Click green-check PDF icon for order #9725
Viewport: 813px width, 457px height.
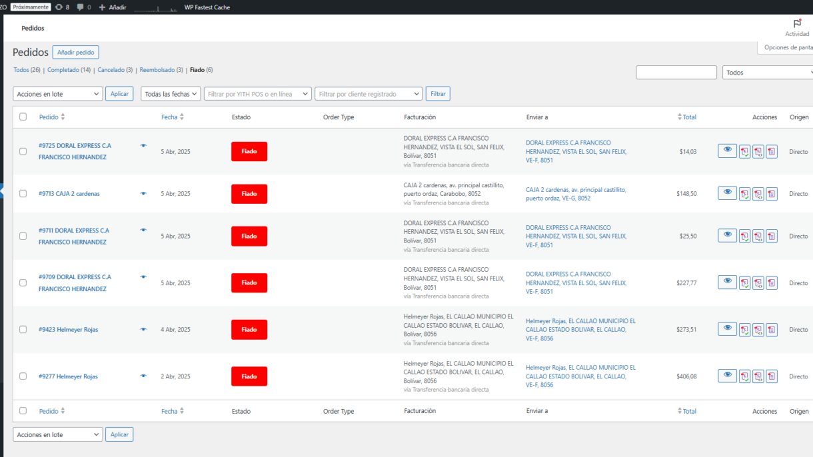point(745,152)
